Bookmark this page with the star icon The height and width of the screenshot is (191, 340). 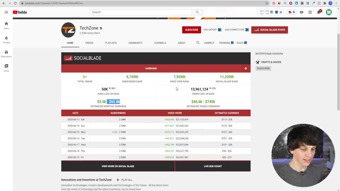coord(267,3)
